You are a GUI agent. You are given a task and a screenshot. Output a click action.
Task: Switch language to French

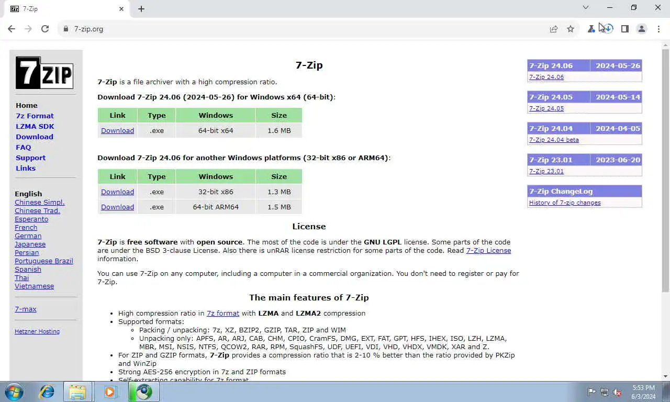[x=26, y=227]
